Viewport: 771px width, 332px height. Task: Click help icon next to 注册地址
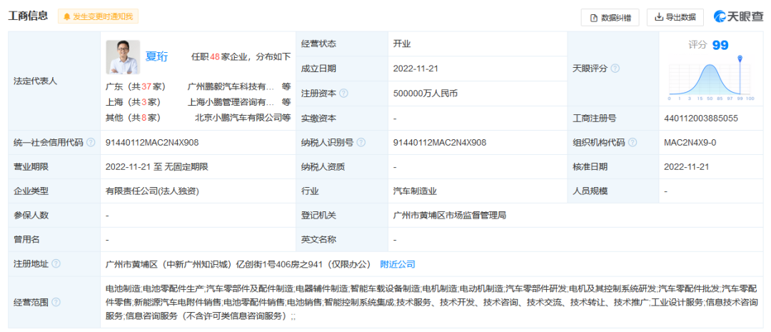[x=56, y=264]
